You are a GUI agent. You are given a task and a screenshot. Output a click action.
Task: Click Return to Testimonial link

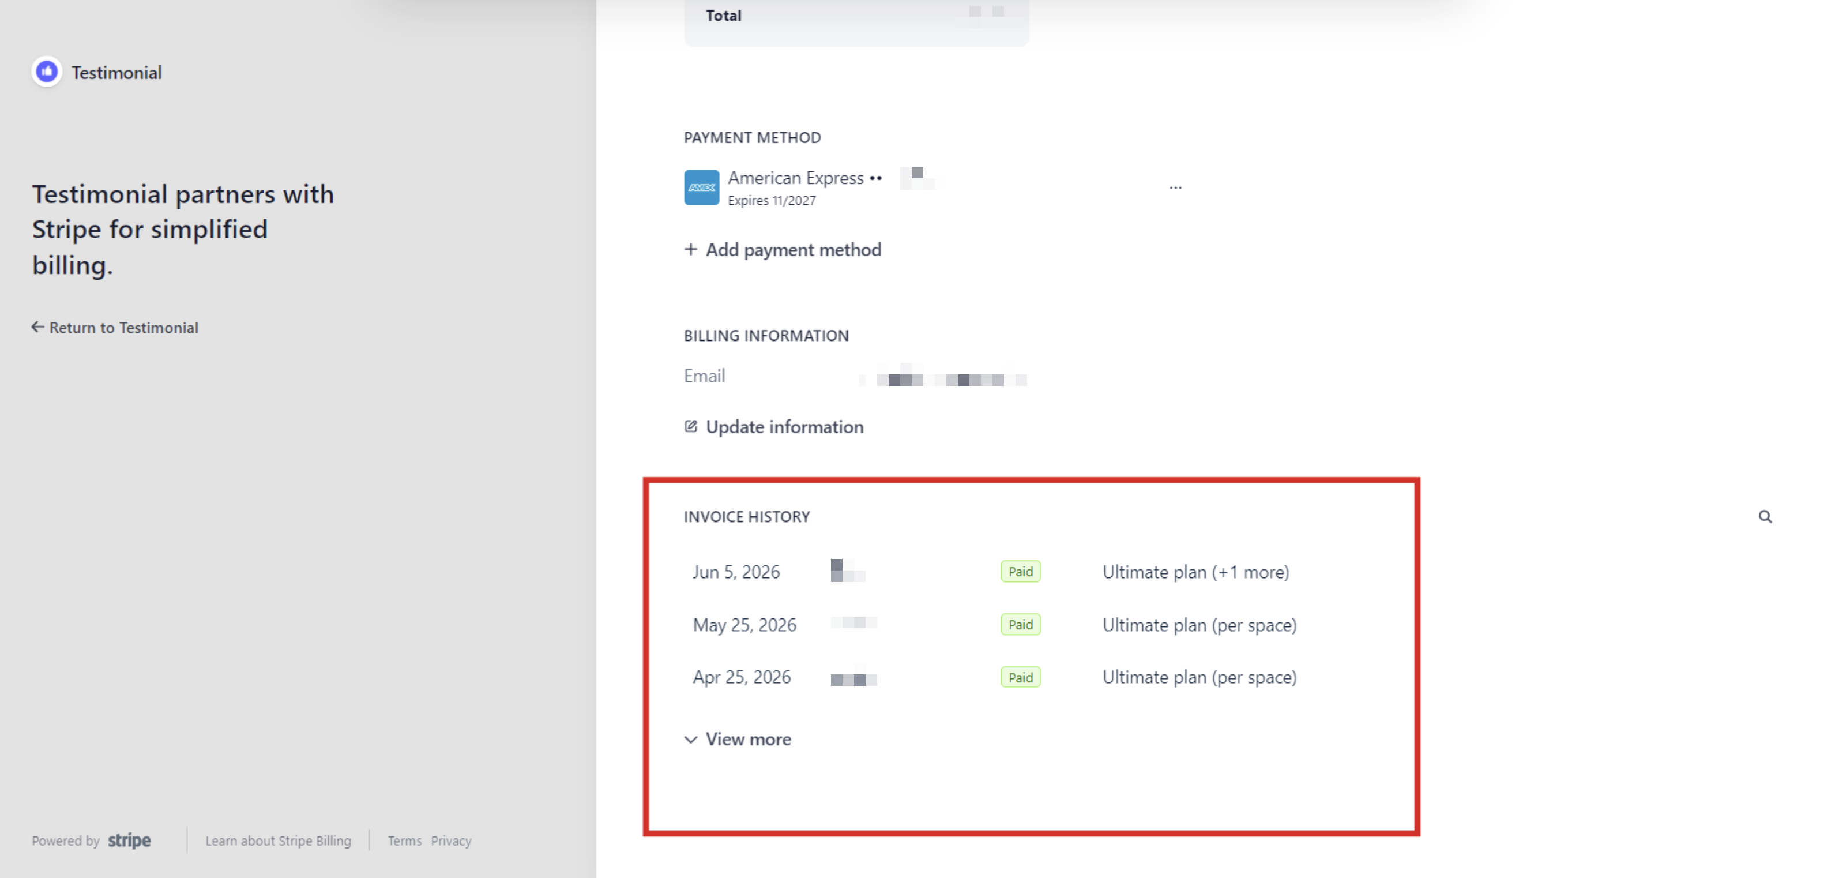123,327
